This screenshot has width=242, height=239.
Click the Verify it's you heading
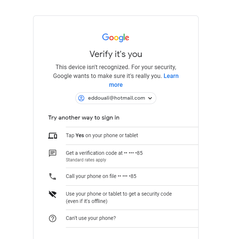(x=116, y=54)
